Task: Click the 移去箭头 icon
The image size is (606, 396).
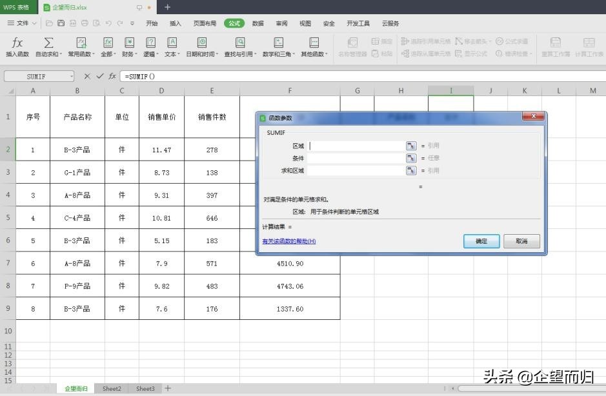Action: pyautogui.click(x=459, y=41)
